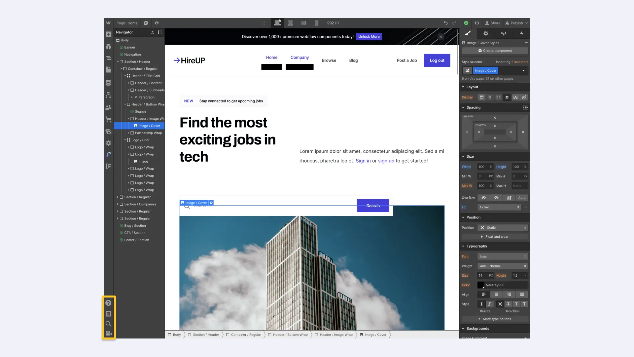Open the purple app icon above the {F icon
Image resolution: width=634 pixels, height=357 pixels.
[x=108, y=155]
